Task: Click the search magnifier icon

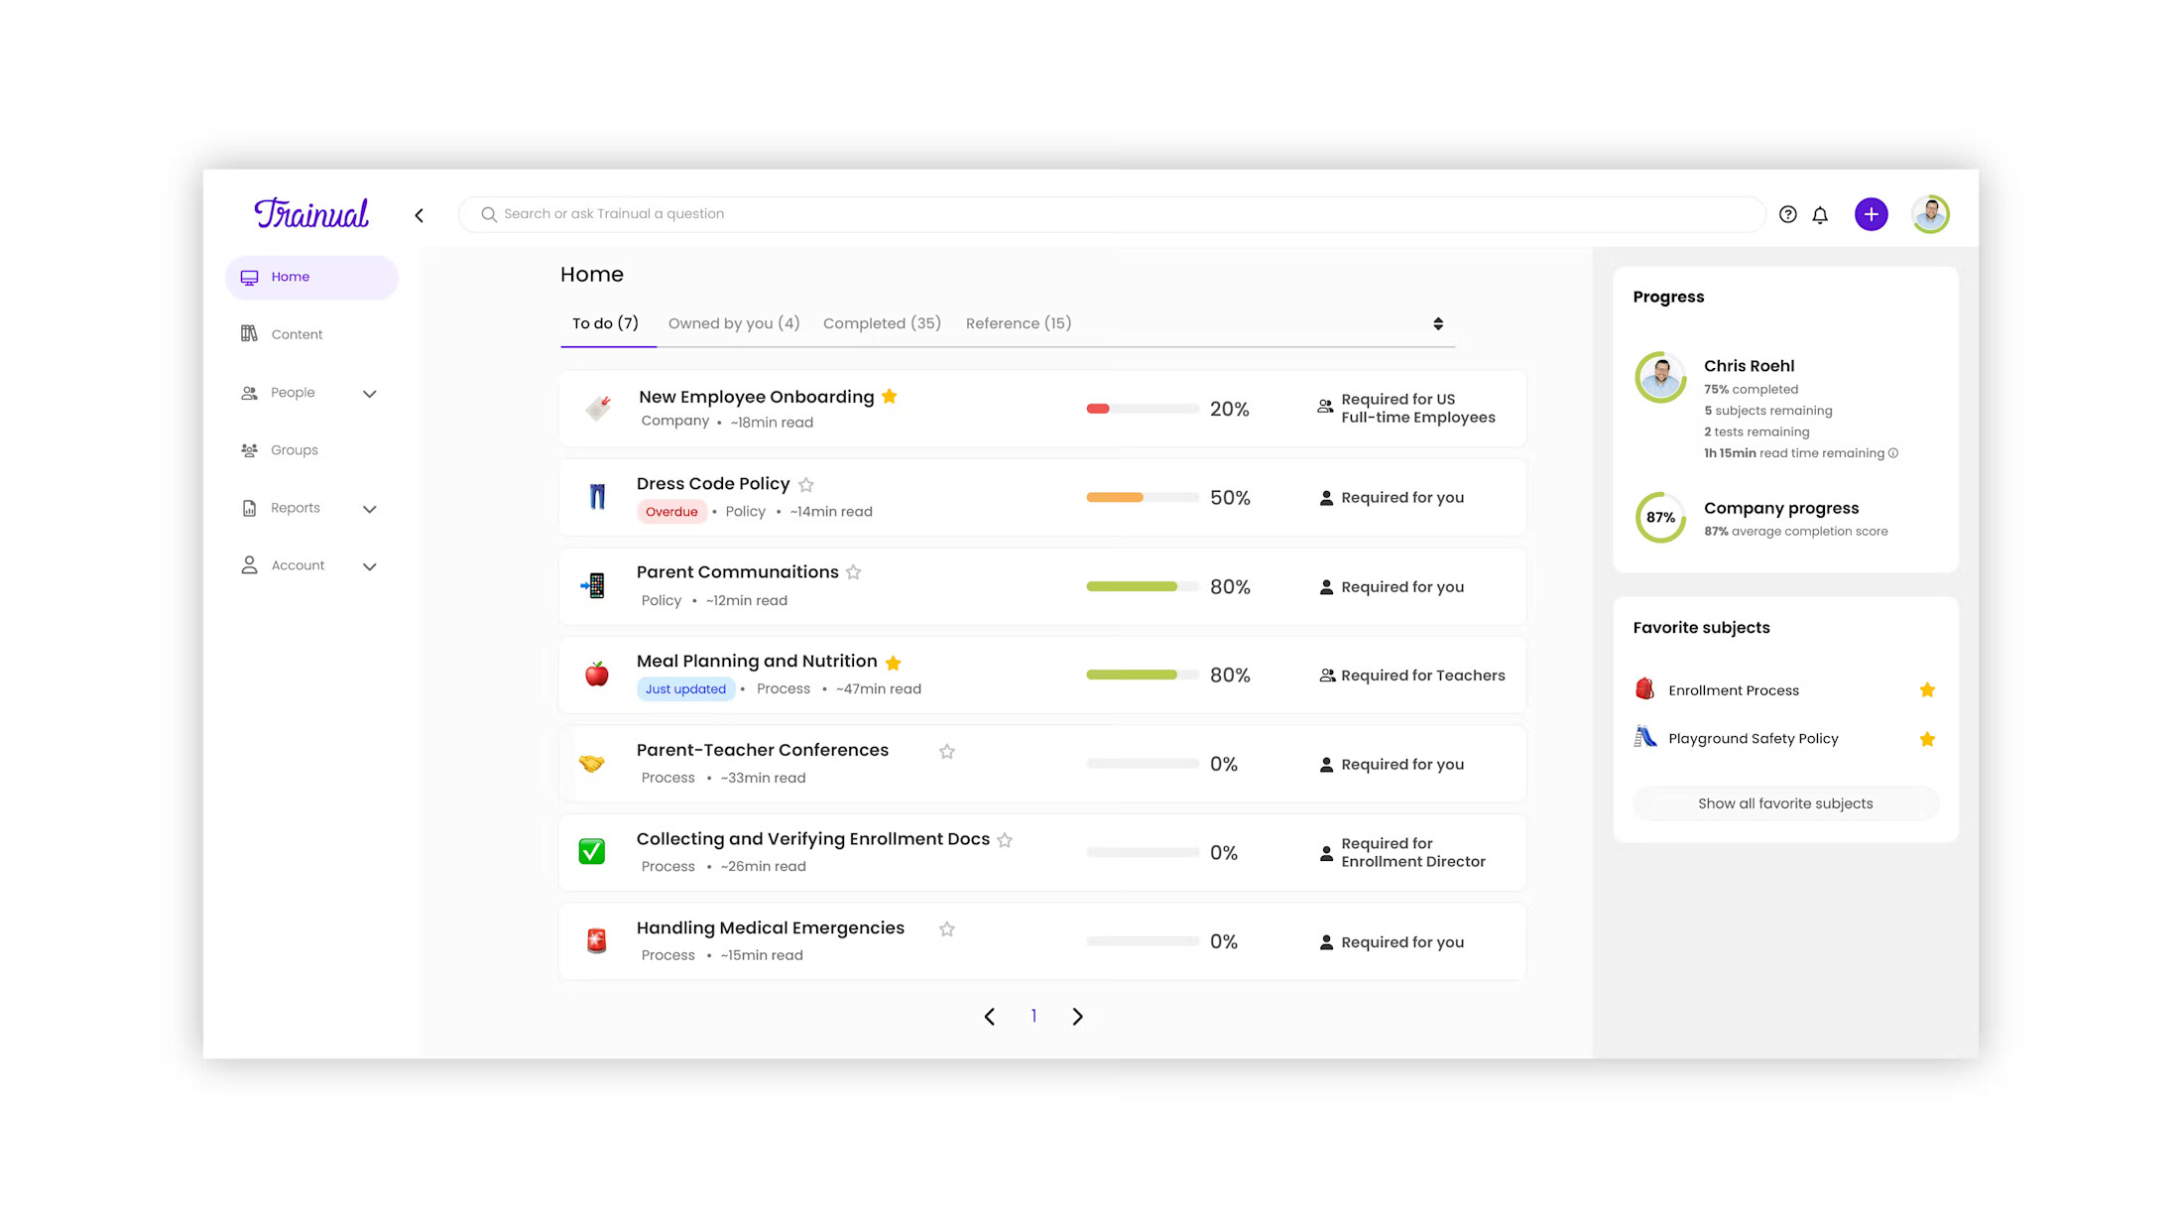Action: (488, 214)
